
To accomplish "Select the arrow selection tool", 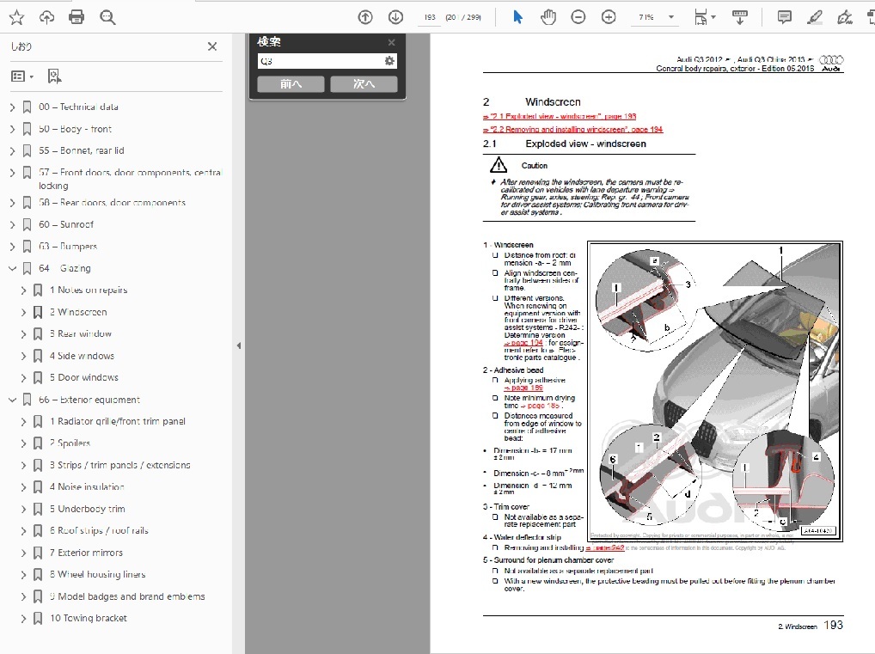I will click(517, 17).
